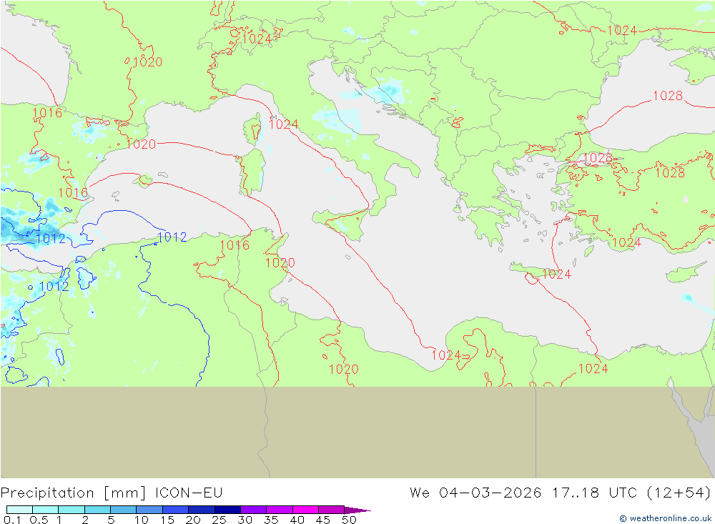
Task: Click the blue 1012 label off Algeria's coast
Action: point(172,237)
